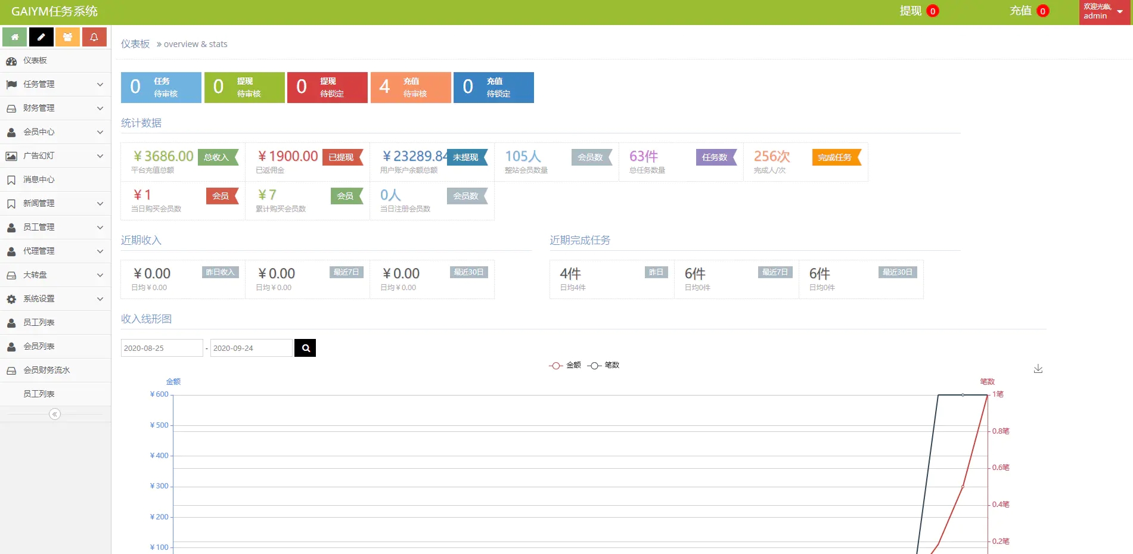Click the start date field 2020-08-25

tap(162, 348)
